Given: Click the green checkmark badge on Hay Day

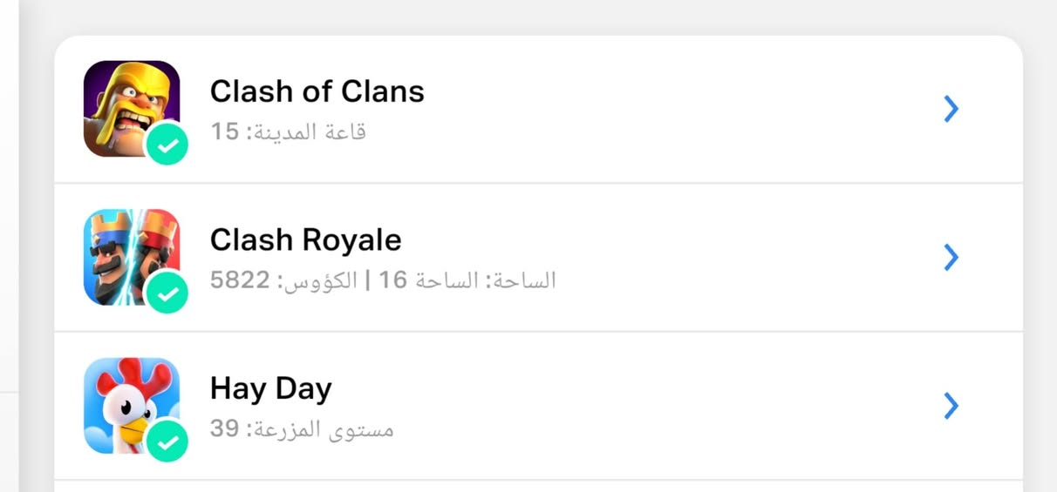Looking at the screenshot, I should 167,442.
